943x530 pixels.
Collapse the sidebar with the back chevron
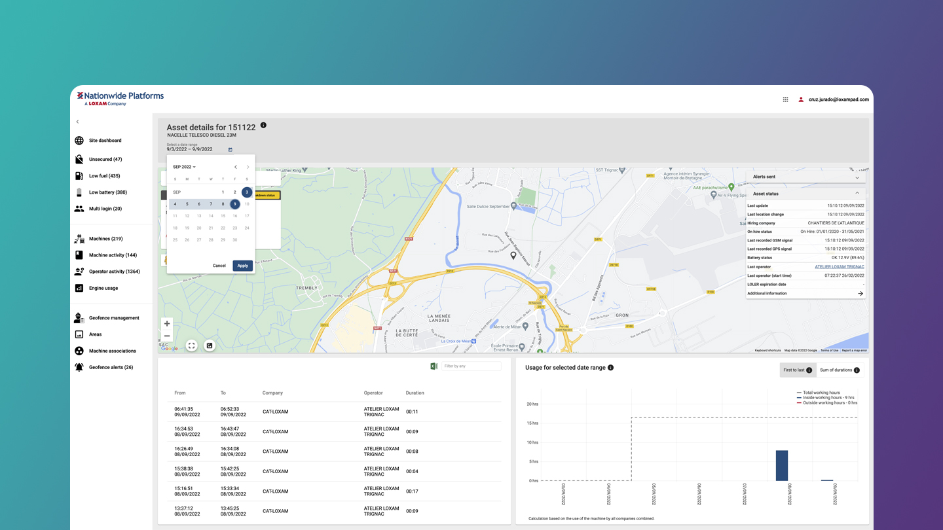tap(77, 122)
